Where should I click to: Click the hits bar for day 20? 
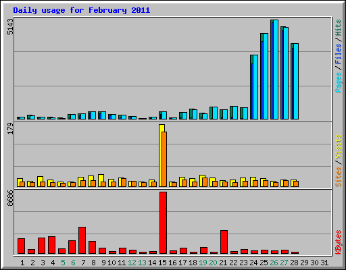point(214,113)
